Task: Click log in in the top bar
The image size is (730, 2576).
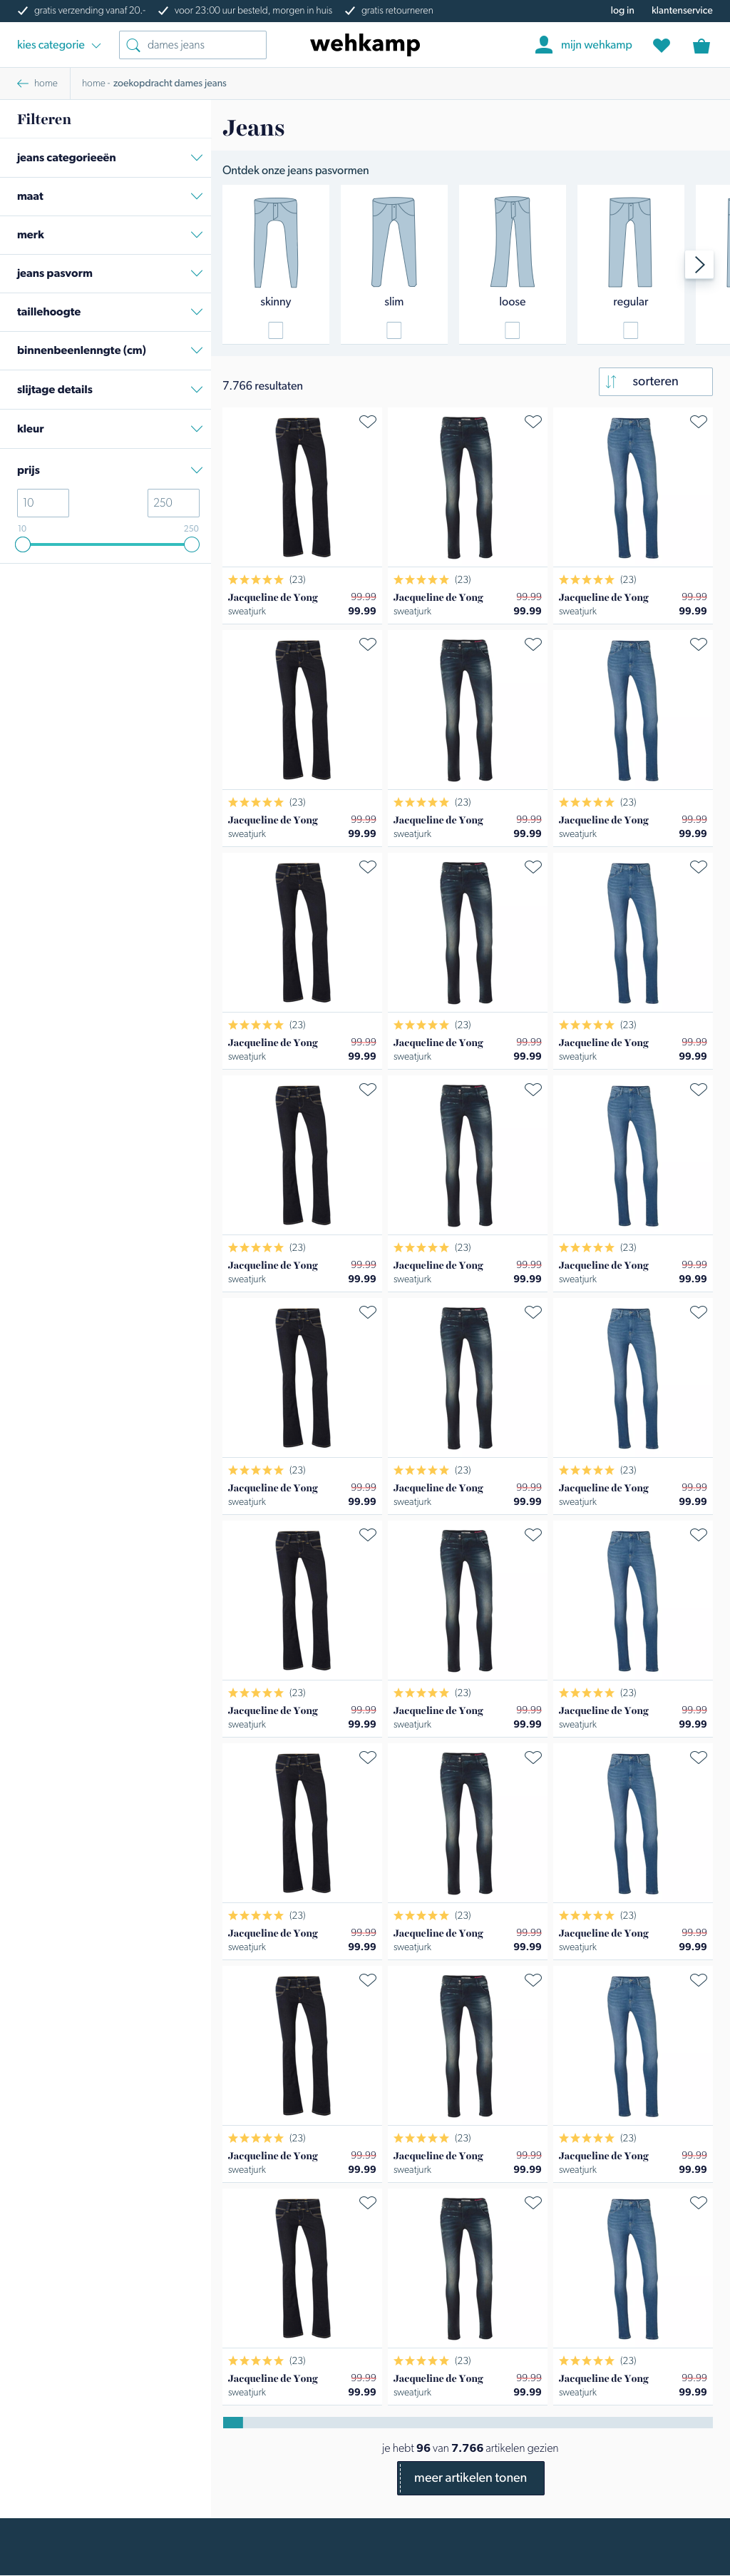Action: (x=622, y=10)
